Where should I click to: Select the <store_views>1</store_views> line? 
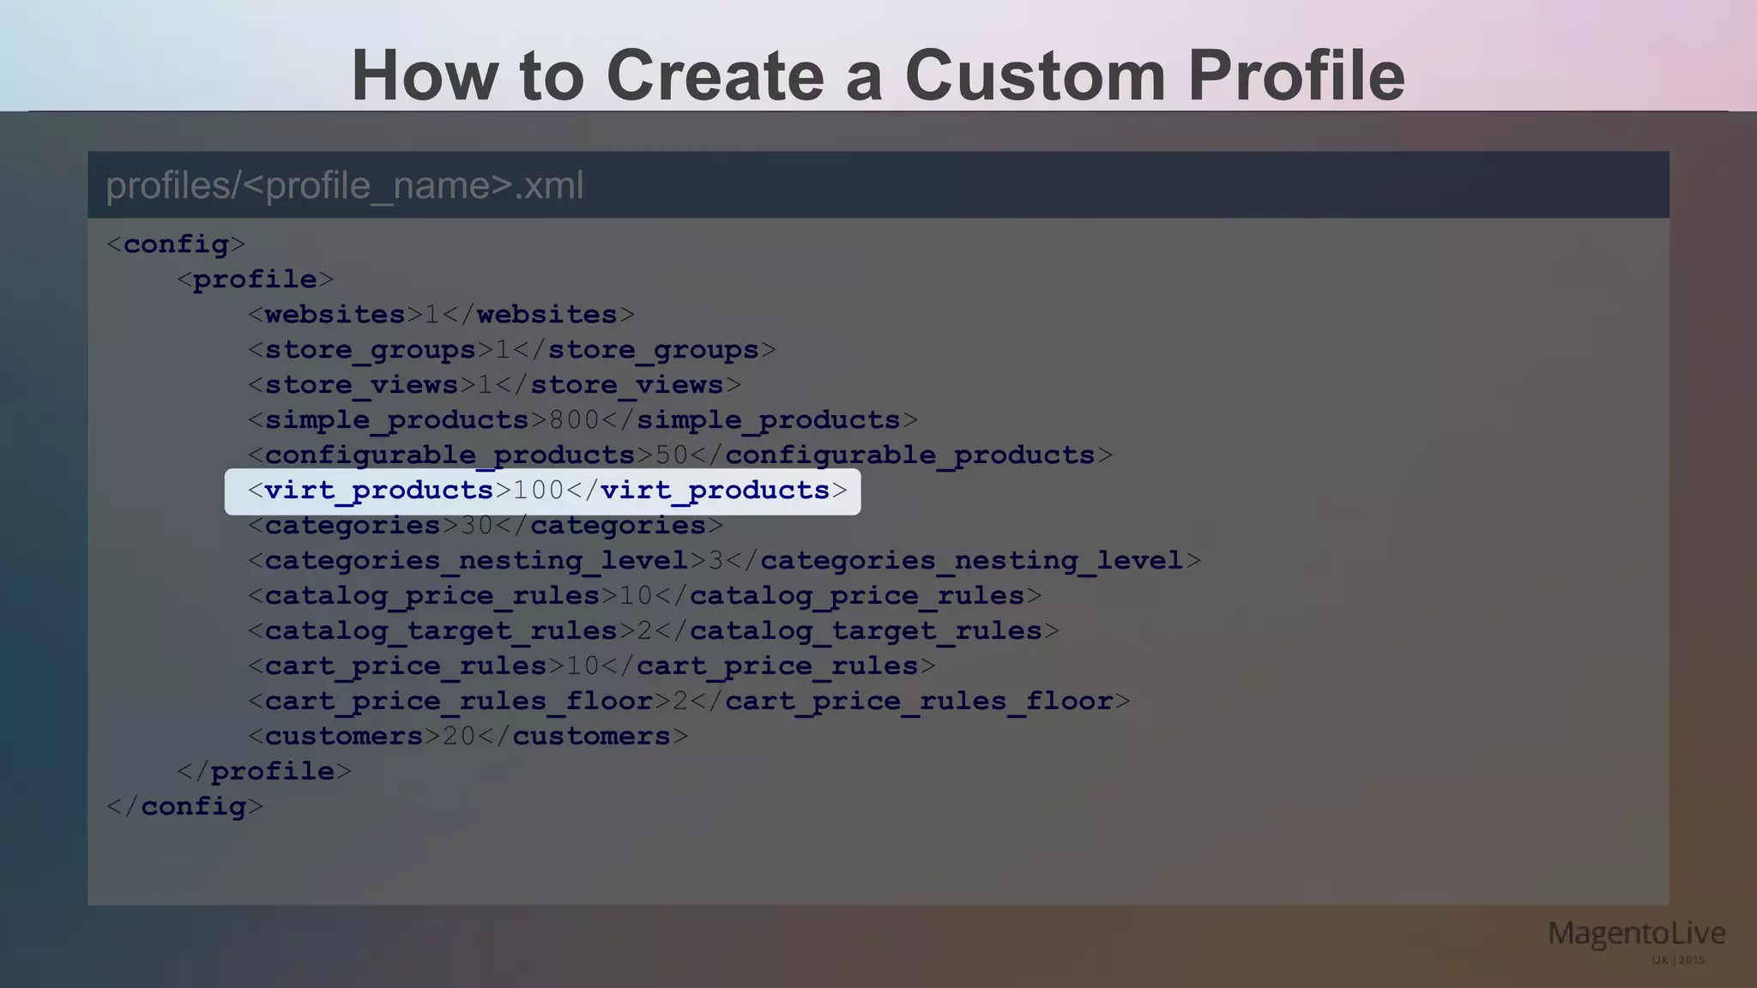coord(494,385)
